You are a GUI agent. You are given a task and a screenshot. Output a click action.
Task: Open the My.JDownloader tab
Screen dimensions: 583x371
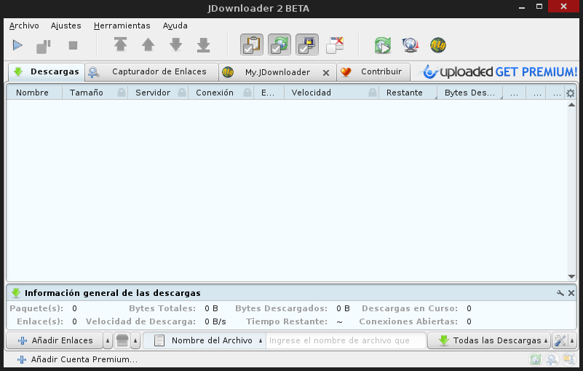tap(277, 72)
